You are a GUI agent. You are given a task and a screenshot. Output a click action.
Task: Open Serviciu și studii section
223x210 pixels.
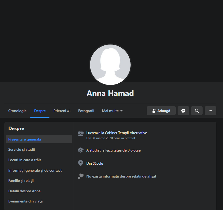click(x=21, y=149)
